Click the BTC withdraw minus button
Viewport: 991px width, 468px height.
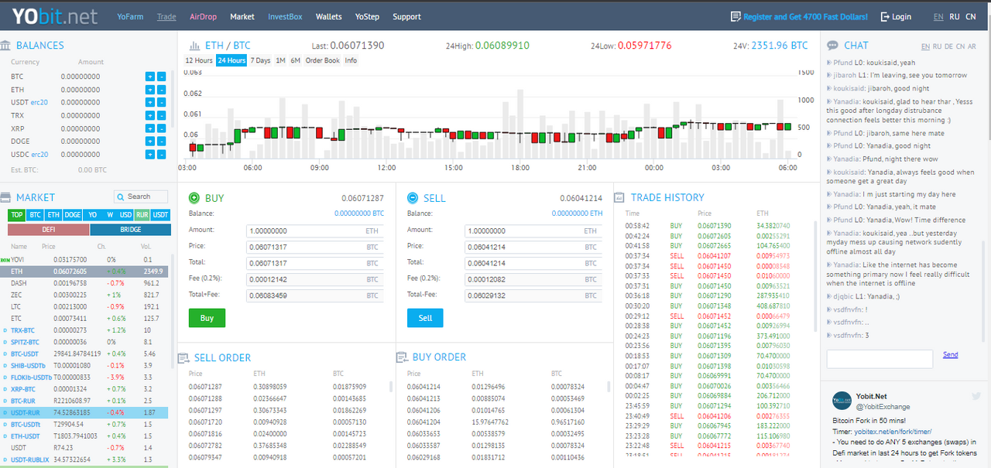[161, 77]
